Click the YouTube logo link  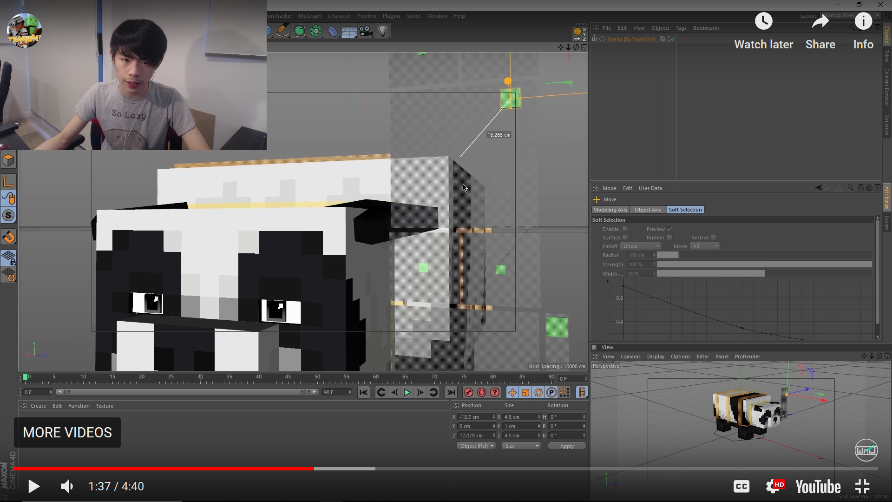(818, 487)
